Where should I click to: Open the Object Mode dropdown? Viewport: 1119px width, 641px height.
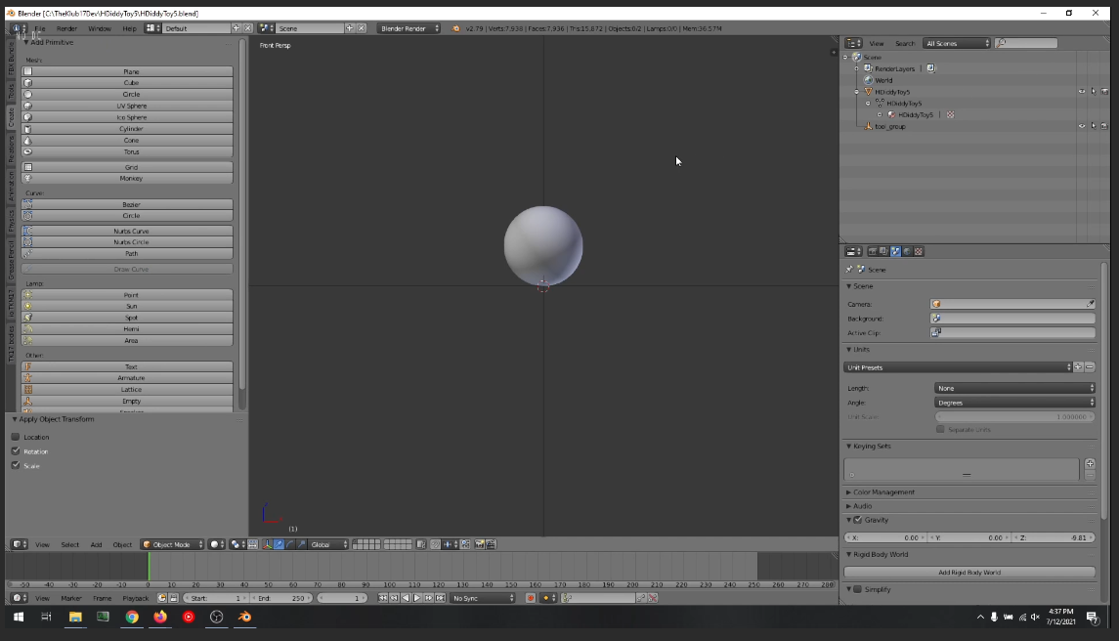click(x=172, y=544)
